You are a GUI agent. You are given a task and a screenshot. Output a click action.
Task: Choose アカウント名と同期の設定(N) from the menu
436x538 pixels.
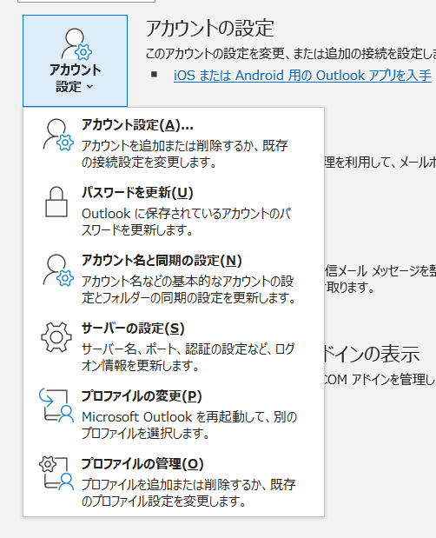pyautogui.click(x=174, y=277)
